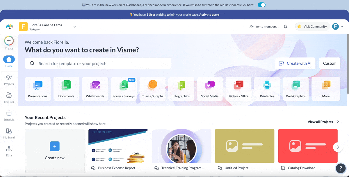Open Charts / Graphs category
Screen dimensions: 349x177
point(152,86)
